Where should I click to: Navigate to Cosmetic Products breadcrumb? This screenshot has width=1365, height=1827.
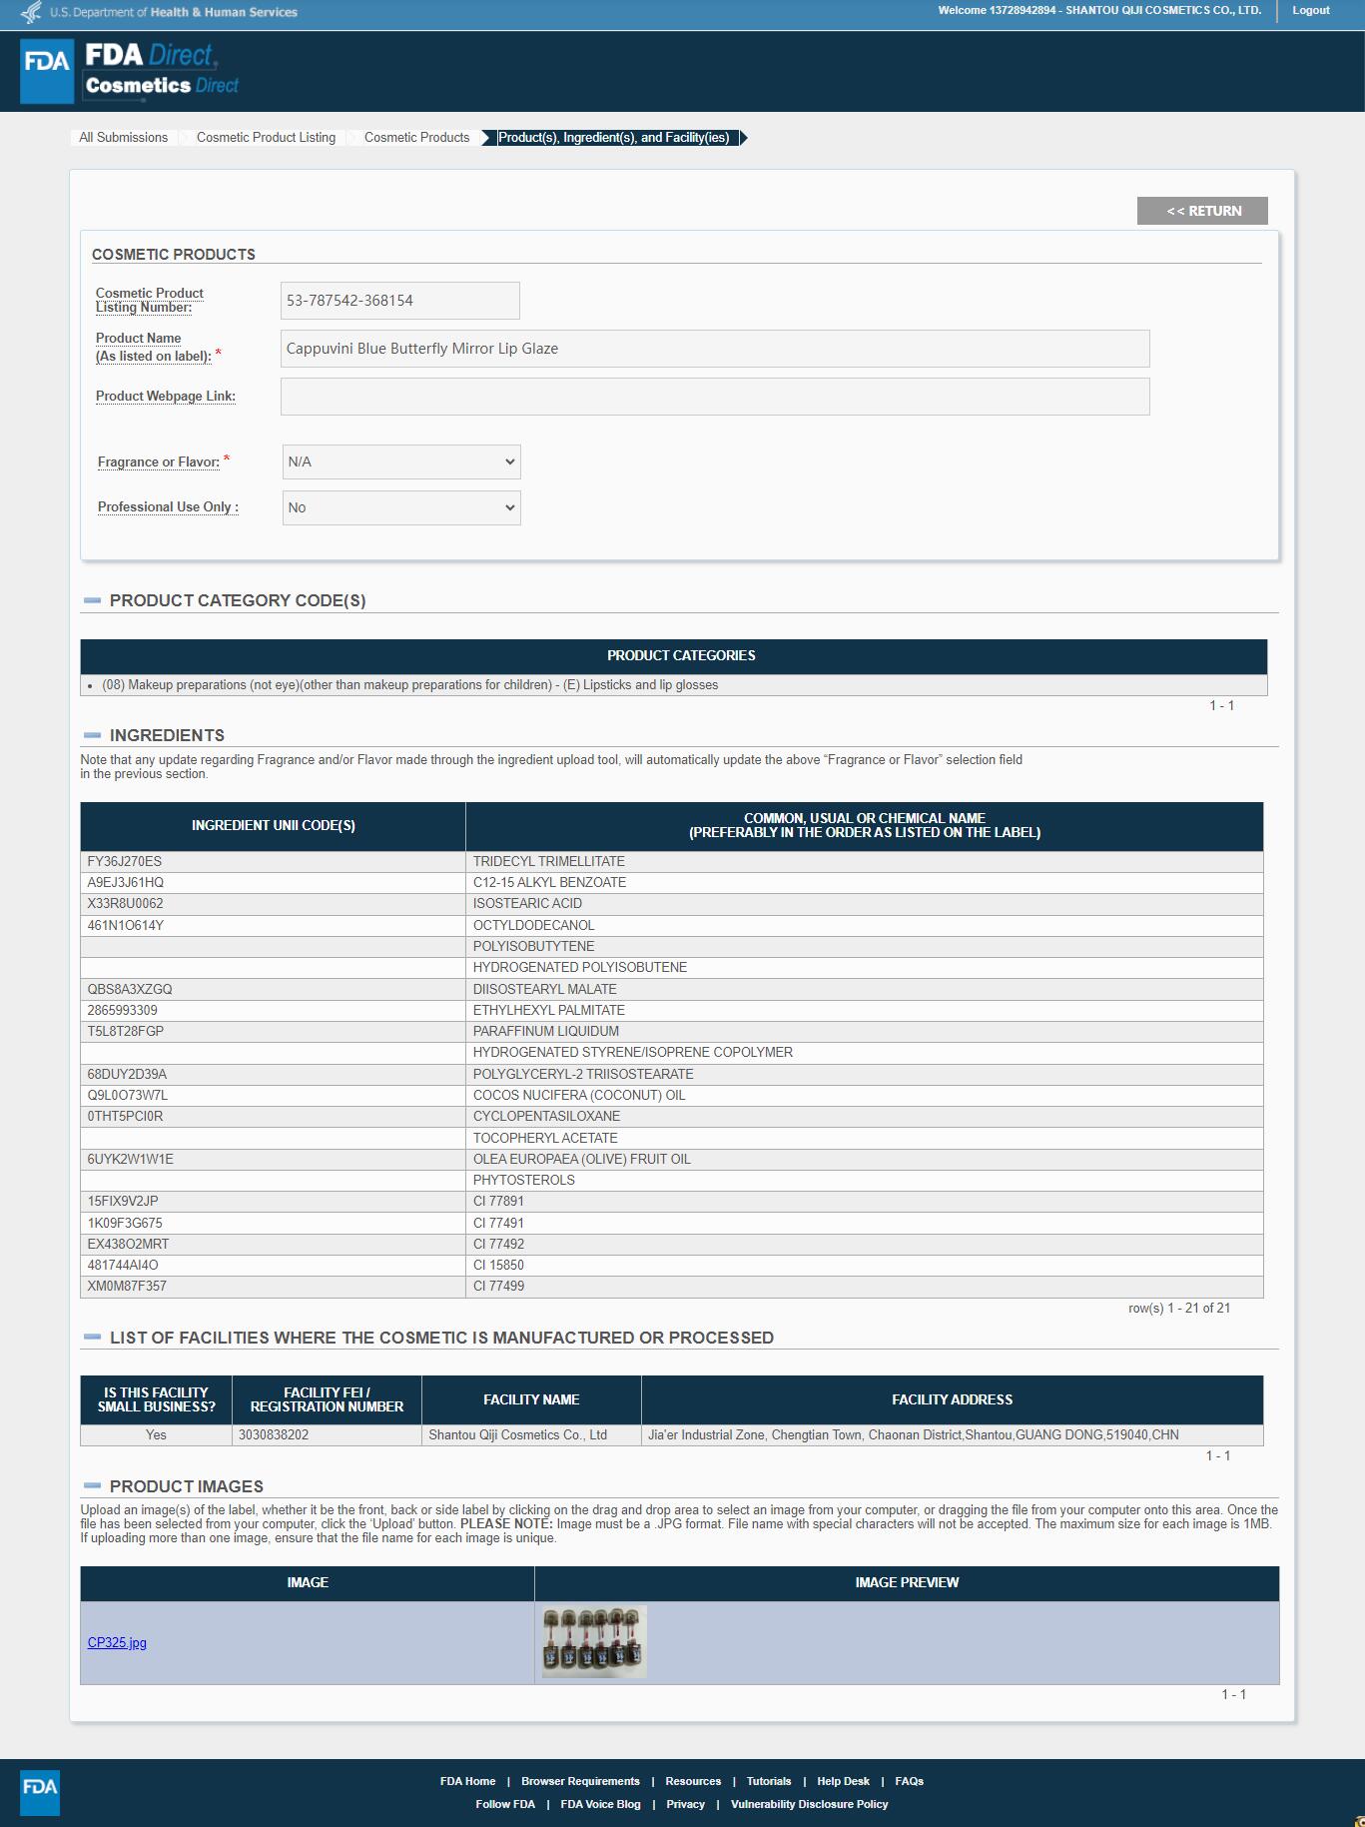[x=416, y=138]
